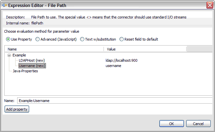Image resolution: width=215 pixels, height=132 pixels.
Task: Click the Name column header
Action: 54,49
